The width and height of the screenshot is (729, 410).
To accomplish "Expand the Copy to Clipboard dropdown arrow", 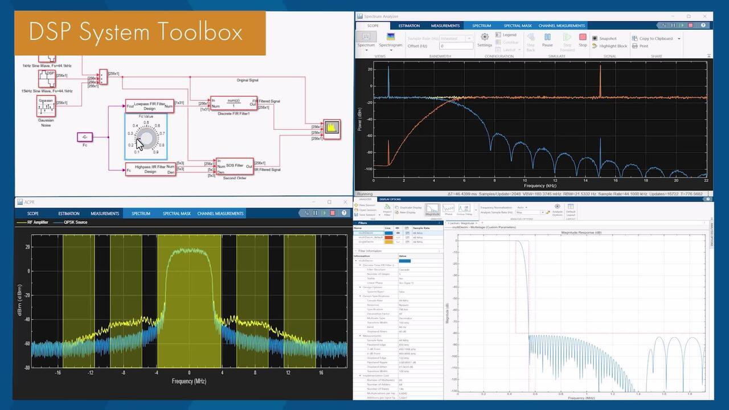I will tap(678, 39).
